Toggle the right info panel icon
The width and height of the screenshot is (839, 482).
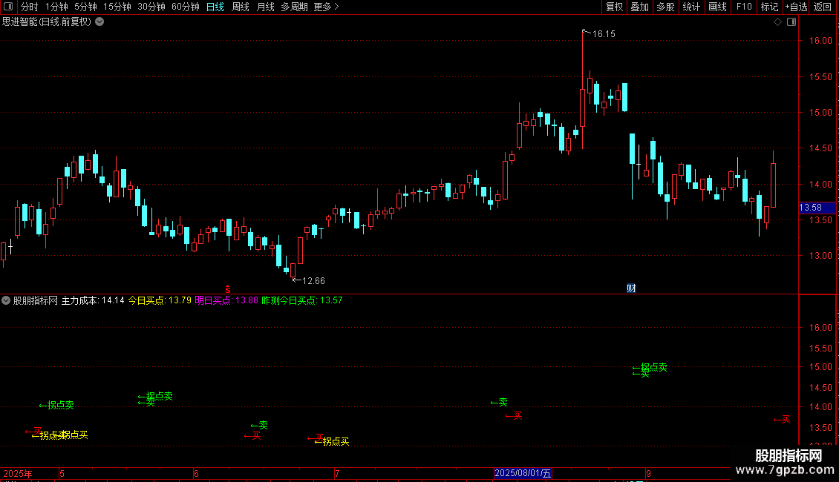[791, 22]
